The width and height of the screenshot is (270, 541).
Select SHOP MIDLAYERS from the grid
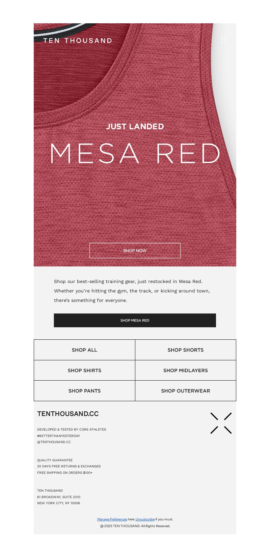click(x=186, y=370)
